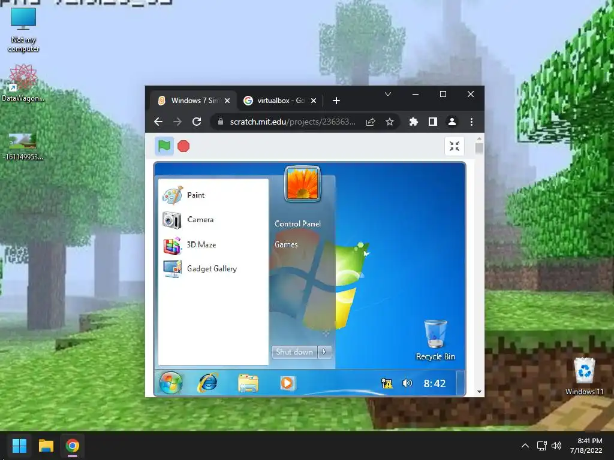614x460 pixels.
Task: Select Windows 11 recycle bin desktop icon
Action: (584, 376)
